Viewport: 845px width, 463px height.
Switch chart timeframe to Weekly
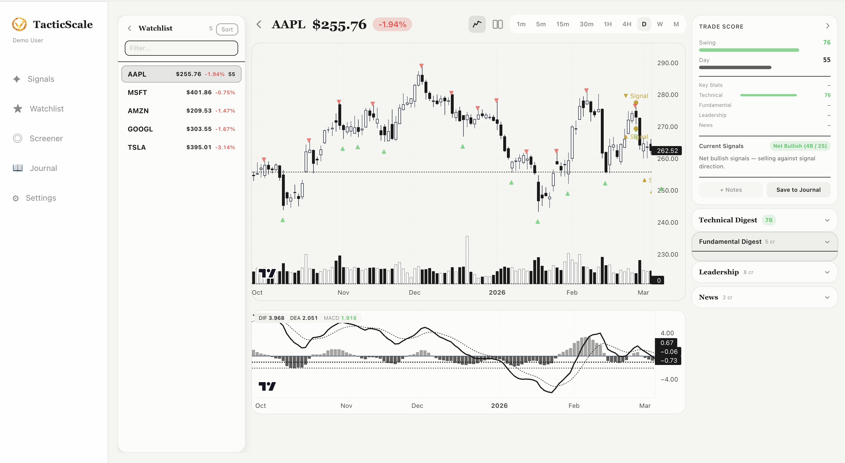click(660, 24)
